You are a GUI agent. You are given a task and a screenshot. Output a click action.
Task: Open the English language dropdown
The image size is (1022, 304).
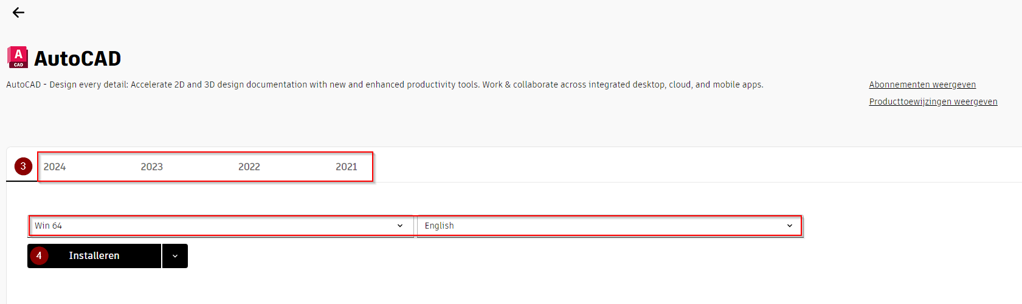(609, 226)
